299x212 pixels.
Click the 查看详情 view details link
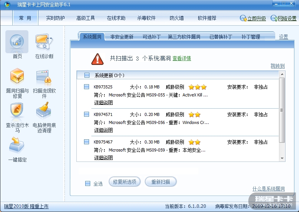[182, 59]
